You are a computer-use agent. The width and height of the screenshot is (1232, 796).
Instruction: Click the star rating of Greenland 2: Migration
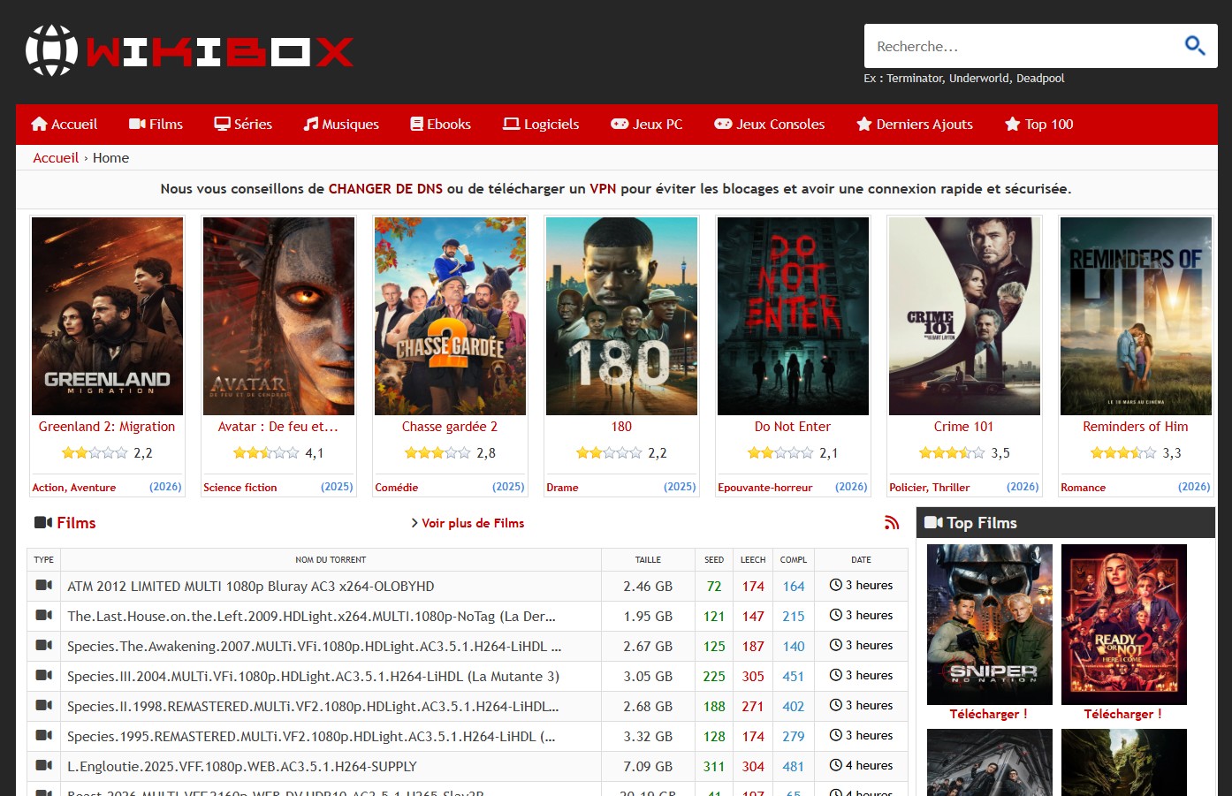(x=95, y=453)
